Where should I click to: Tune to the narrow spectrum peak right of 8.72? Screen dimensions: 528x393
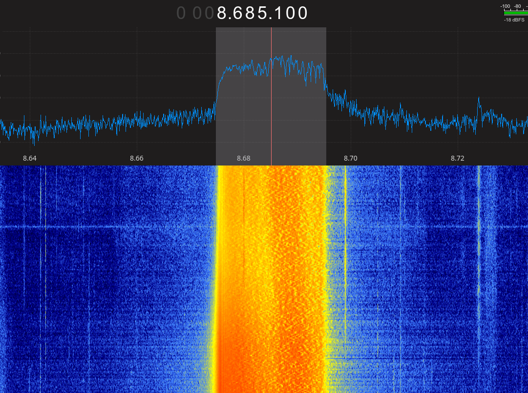tap(479, 100)
